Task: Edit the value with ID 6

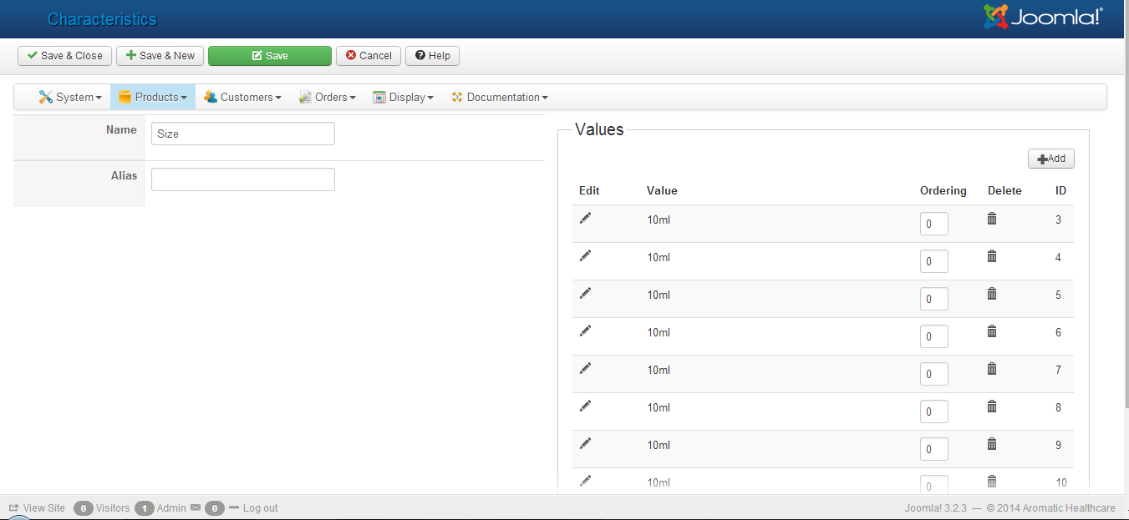Action: (x=585, y=331)
